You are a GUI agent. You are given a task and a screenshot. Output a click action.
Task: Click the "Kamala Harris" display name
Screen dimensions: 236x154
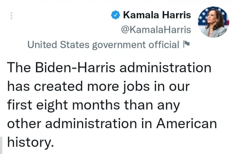click(157, 15)
